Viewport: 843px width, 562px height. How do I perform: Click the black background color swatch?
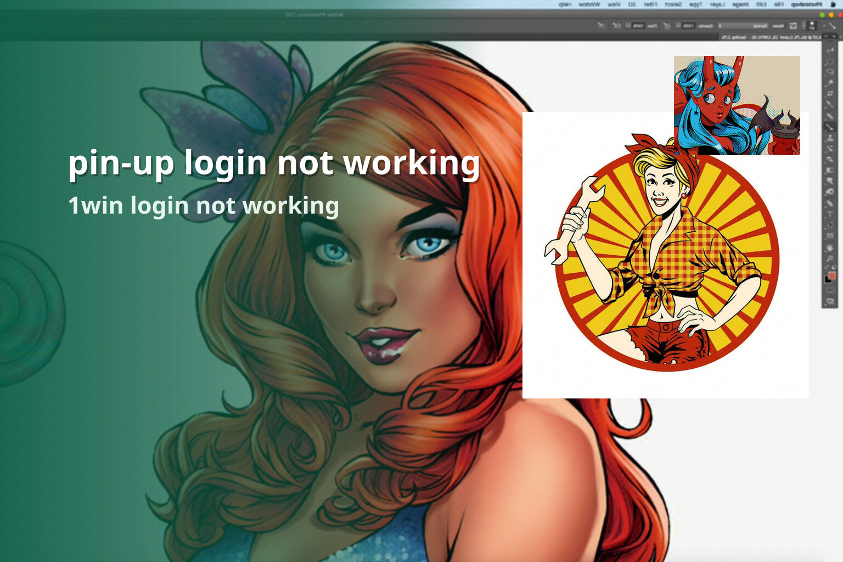click(x=827, y=280)
